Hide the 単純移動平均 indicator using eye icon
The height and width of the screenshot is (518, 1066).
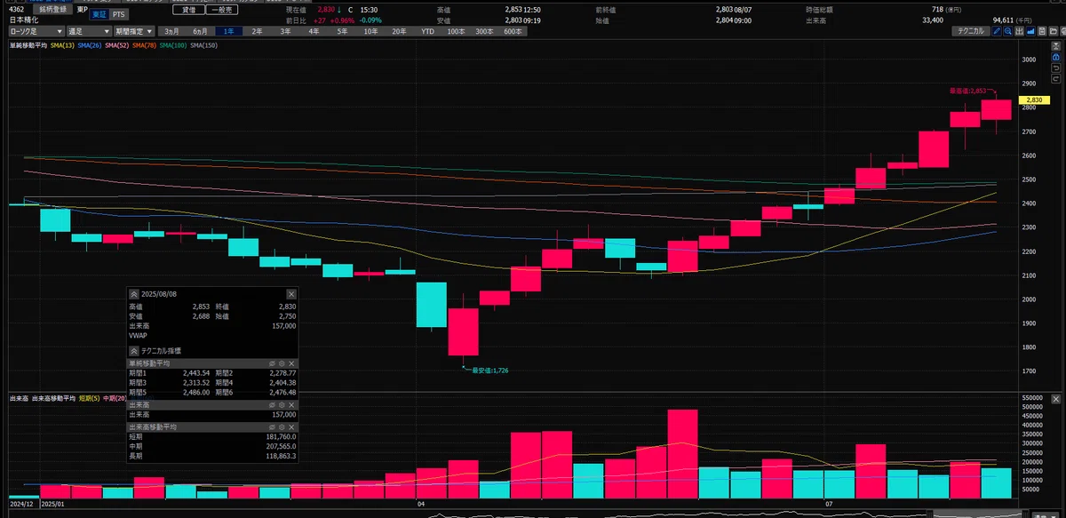(272, 363)
